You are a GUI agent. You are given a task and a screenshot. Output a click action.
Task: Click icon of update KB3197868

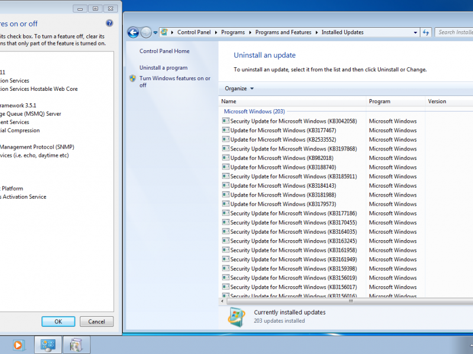coord(226,149)
